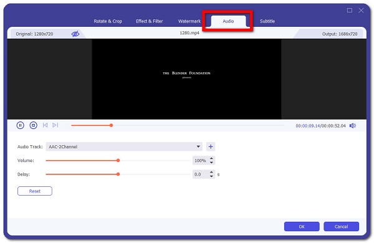The height and width of the screenshot is (243, 374).
Task: Click the 1280.mp4 file name
Action: 189,33
